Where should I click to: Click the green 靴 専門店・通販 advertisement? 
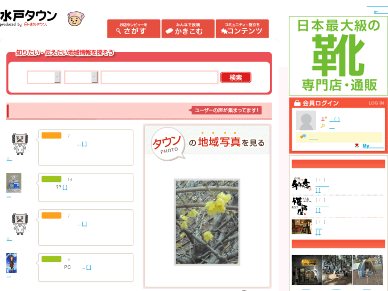pyautogui.click(x=338, y=56)
